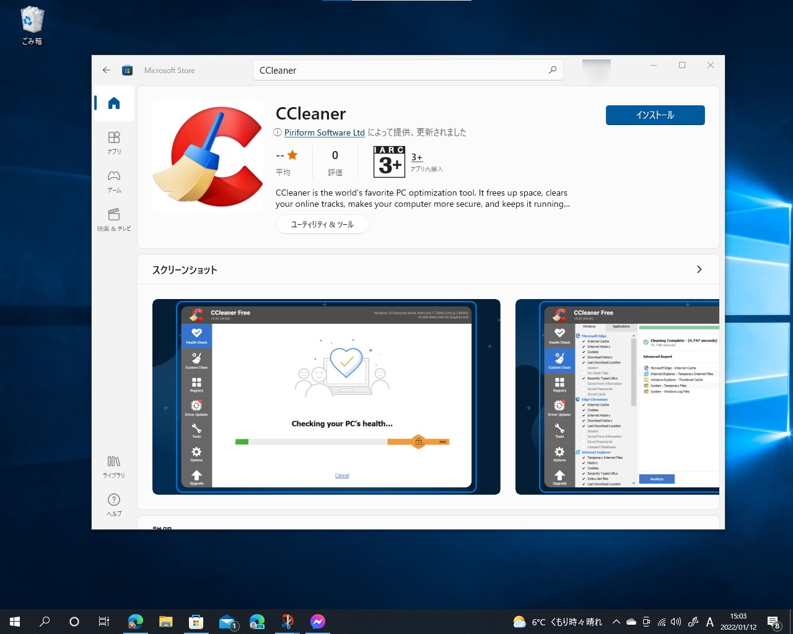Screen dimensions: 793x634
Task: Maximize the Microsoft Store window
Action: click(x=682, y=65)
